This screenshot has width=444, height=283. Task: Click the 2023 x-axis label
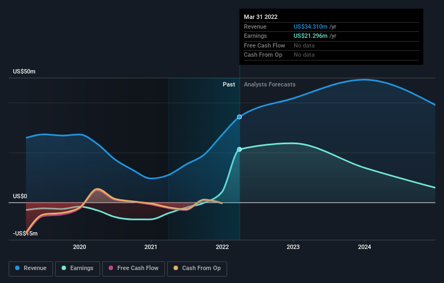click(x=293, y=247)
